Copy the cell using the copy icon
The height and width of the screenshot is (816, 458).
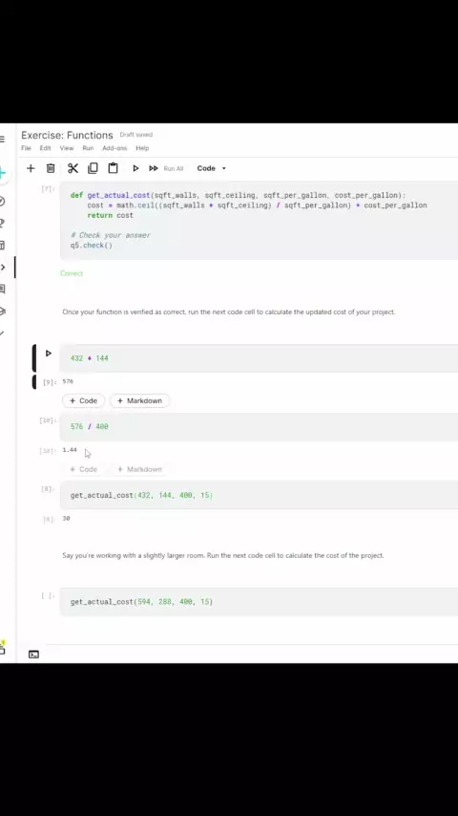coord(94,168)
